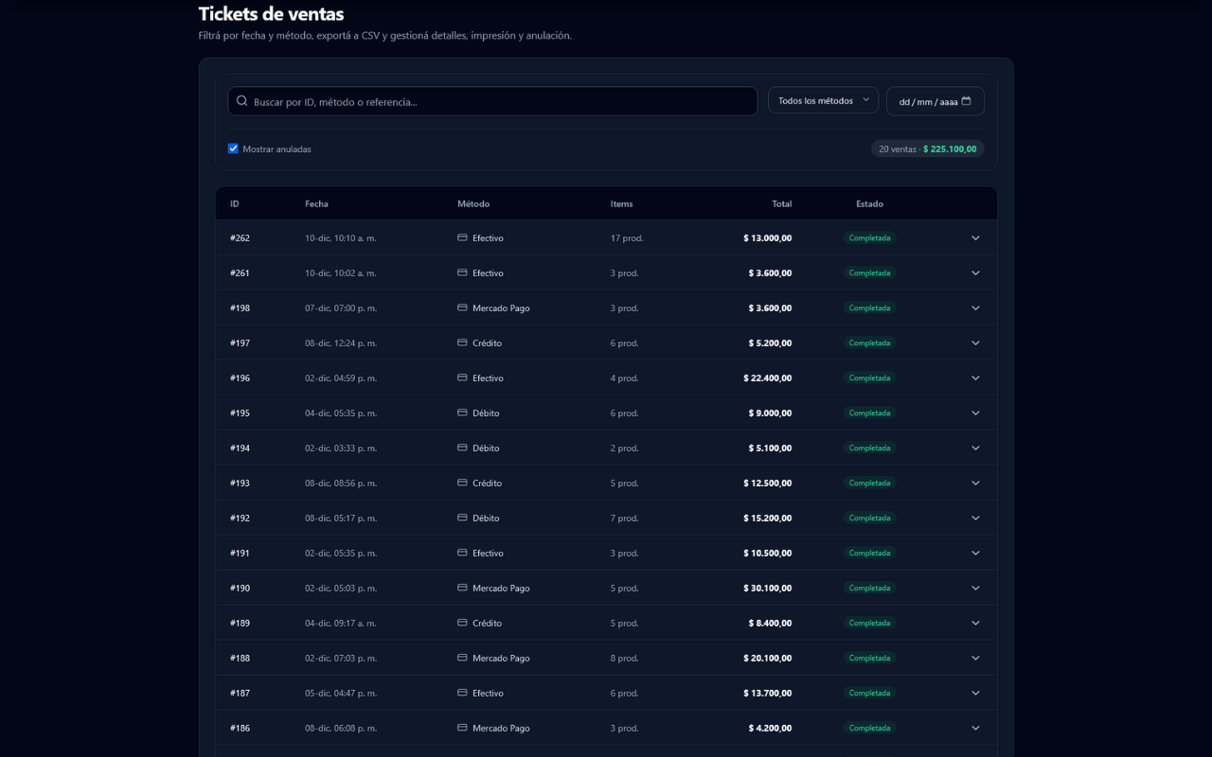Click Mercado Pago card icon on ticket #198

pos(462,308)
